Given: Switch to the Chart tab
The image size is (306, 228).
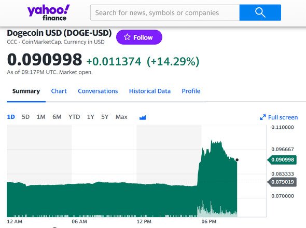Looking at the screenshot, I should (x=59, y=91).
